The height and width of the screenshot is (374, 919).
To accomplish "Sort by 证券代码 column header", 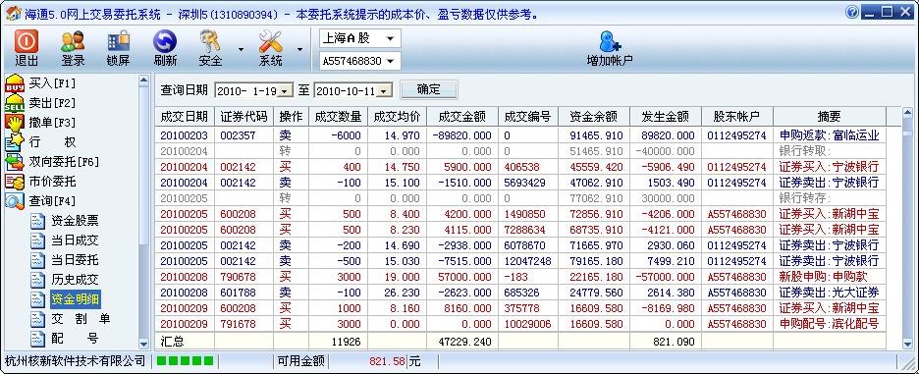I will click(243, 117).
